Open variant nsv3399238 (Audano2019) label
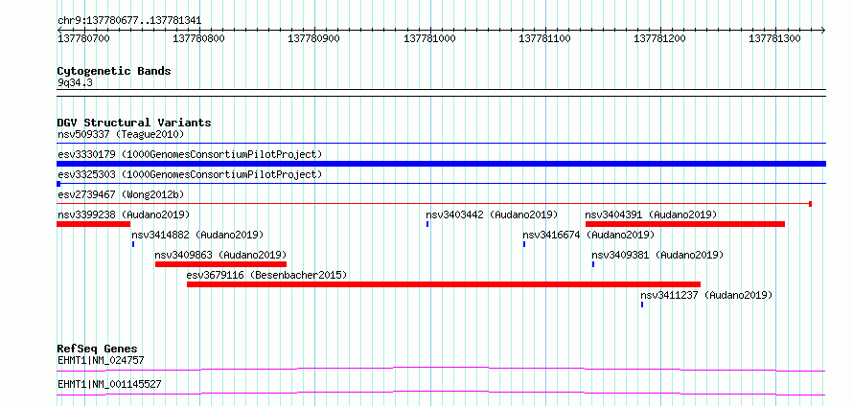 coord(124,214)
